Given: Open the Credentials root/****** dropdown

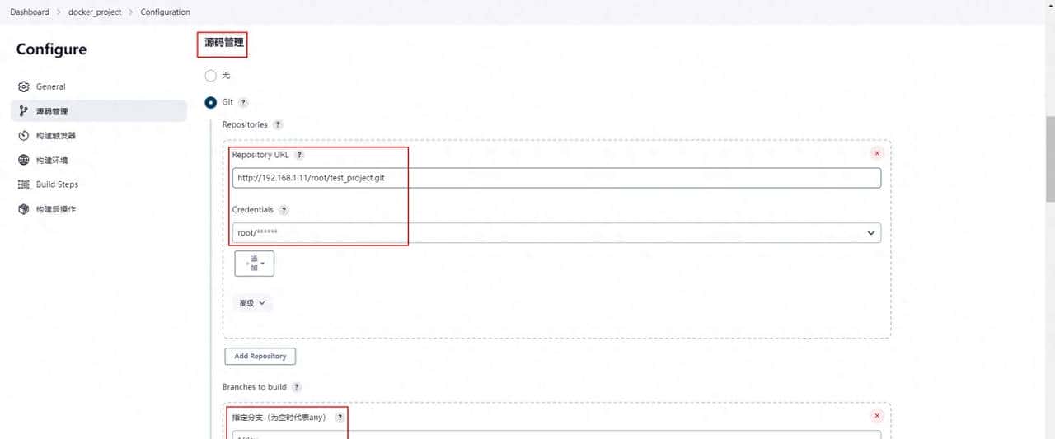Looking at the screenshot, I should 556,233.
